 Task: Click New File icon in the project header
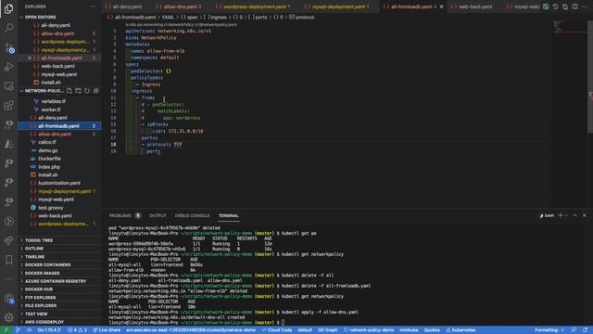(x=69, y=91)
